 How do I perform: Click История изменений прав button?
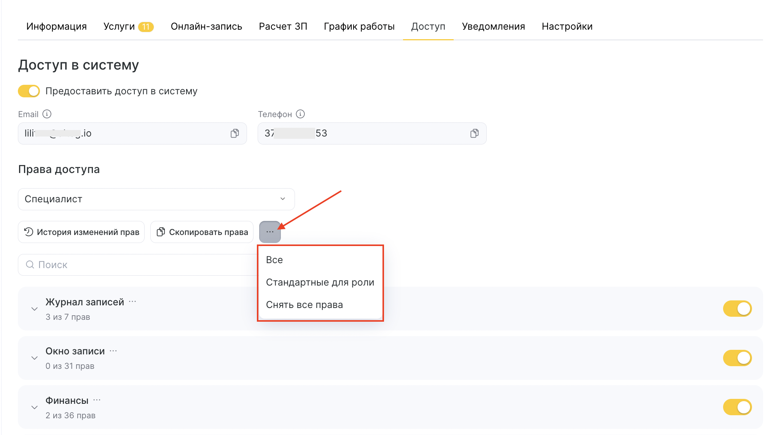[81, 232]
